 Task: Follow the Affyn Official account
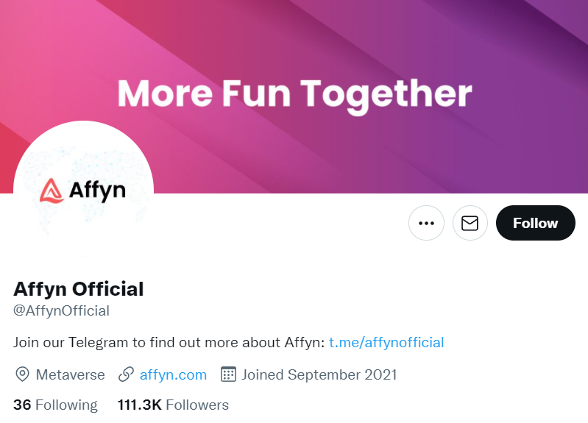pos(536,223)
